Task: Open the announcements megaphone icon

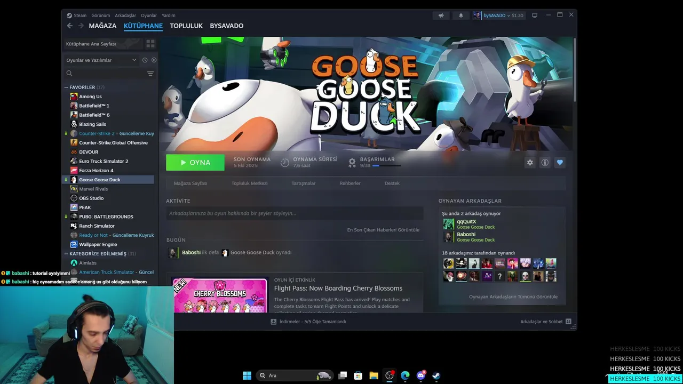Action: (x=441, y=15)
